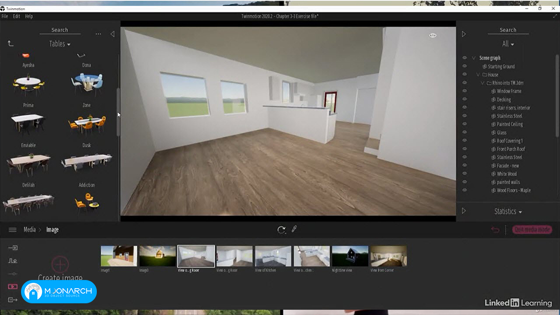
Task: Click the Create image plus icon
Action: [60, 265]
